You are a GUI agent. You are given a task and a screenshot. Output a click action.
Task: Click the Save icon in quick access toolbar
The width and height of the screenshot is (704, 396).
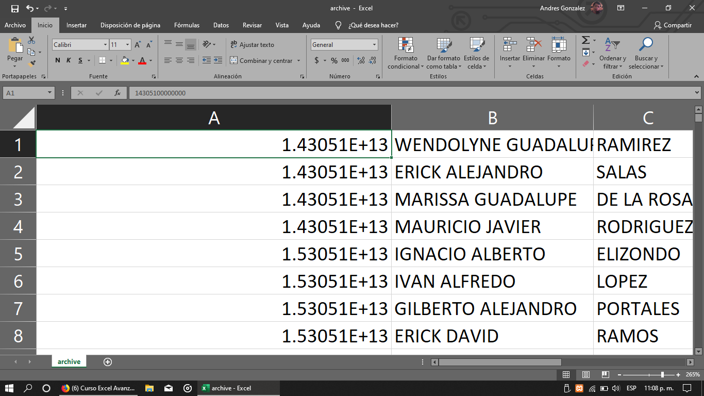[x=15, y=8]
